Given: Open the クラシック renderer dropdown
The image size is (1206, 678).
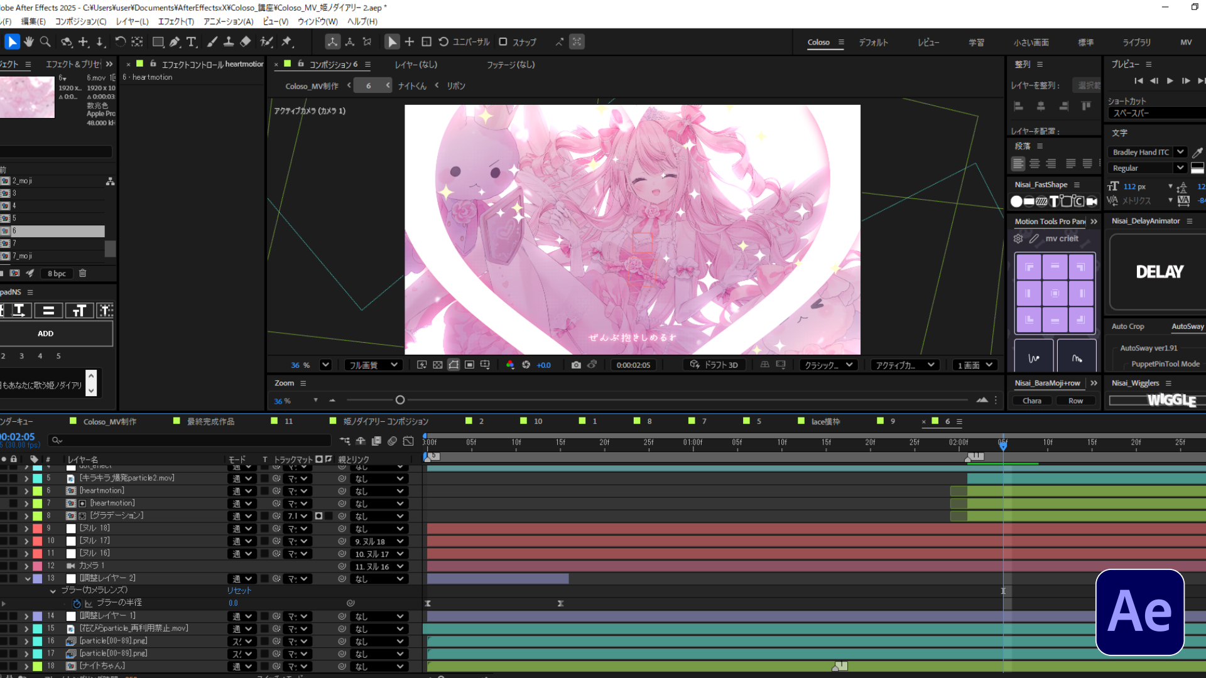Looking at the screenshot, I should [x=828, y=365].
